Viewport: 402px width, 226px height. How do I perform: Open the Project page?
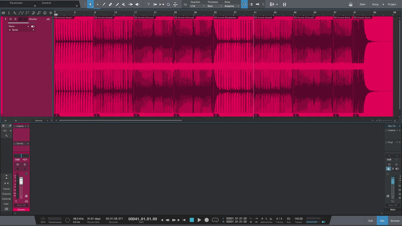click(x=392, y=4)
